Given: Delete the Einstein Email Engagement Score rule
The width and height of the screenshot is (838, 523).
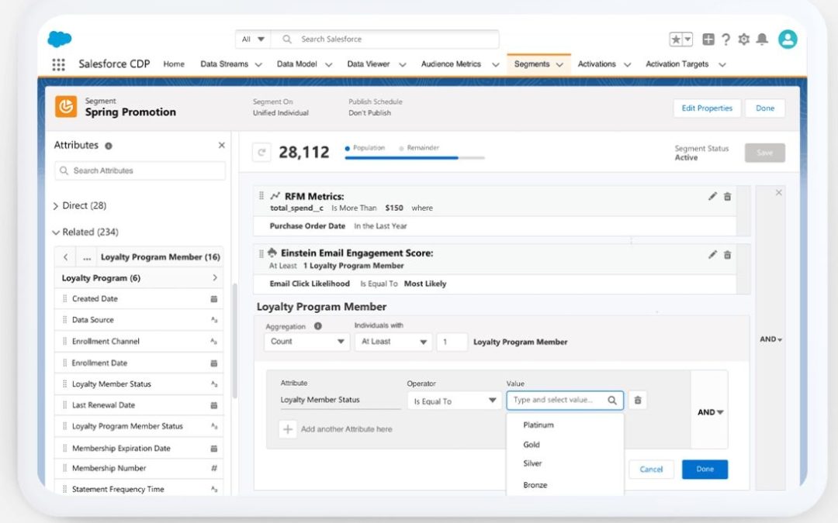Looking at the screenshot, I should (727, 255).
